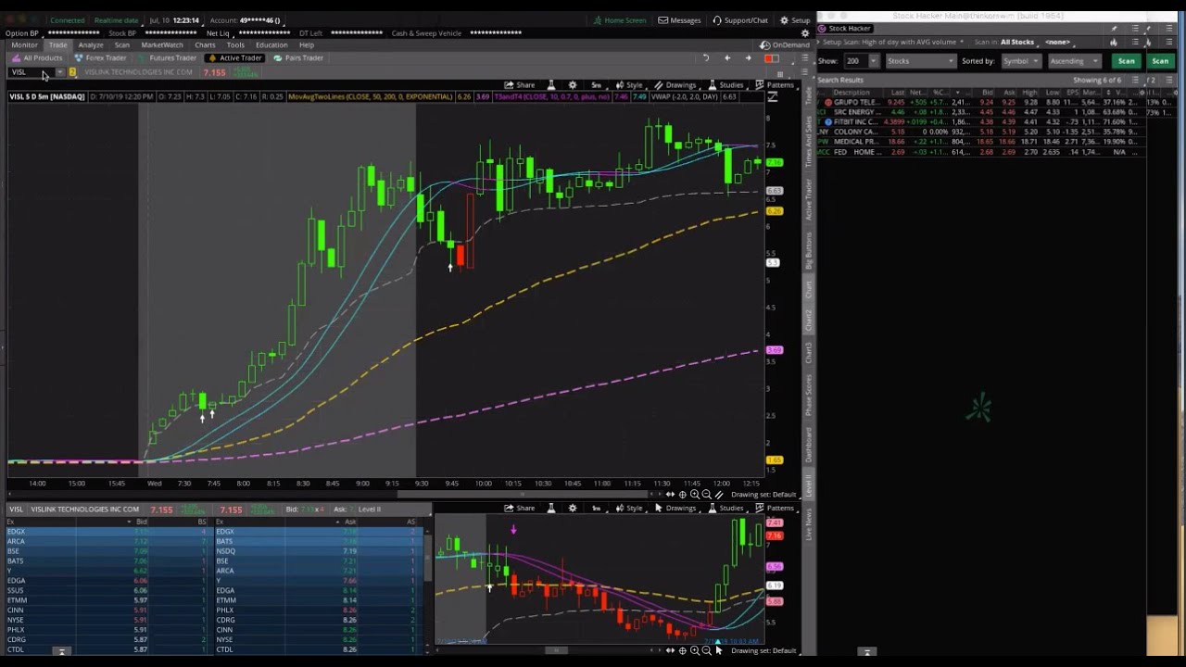Open the VISL symbol dropdown arrow
Viewport: 1186px width, 667px height.
point(59,72)
